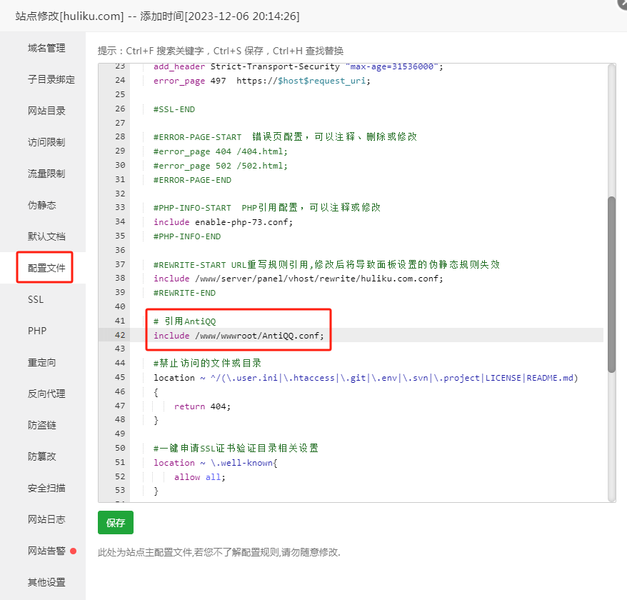The height and width of the screenshot is (600, 627).
Task: Open 伪静态 rewrite settings
Action: tap(41, 205)
